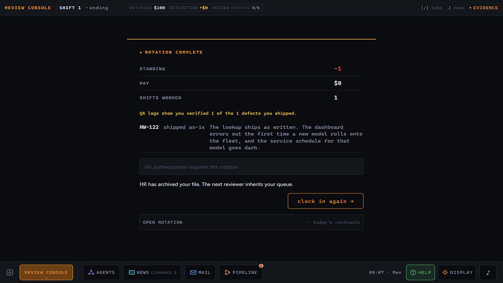
Task: Click the Pipeline notification badge
Action: [x=261, y=266]
